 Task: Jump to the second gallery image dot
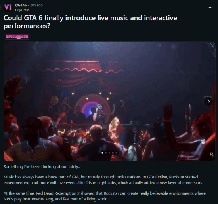coord(106,153)
